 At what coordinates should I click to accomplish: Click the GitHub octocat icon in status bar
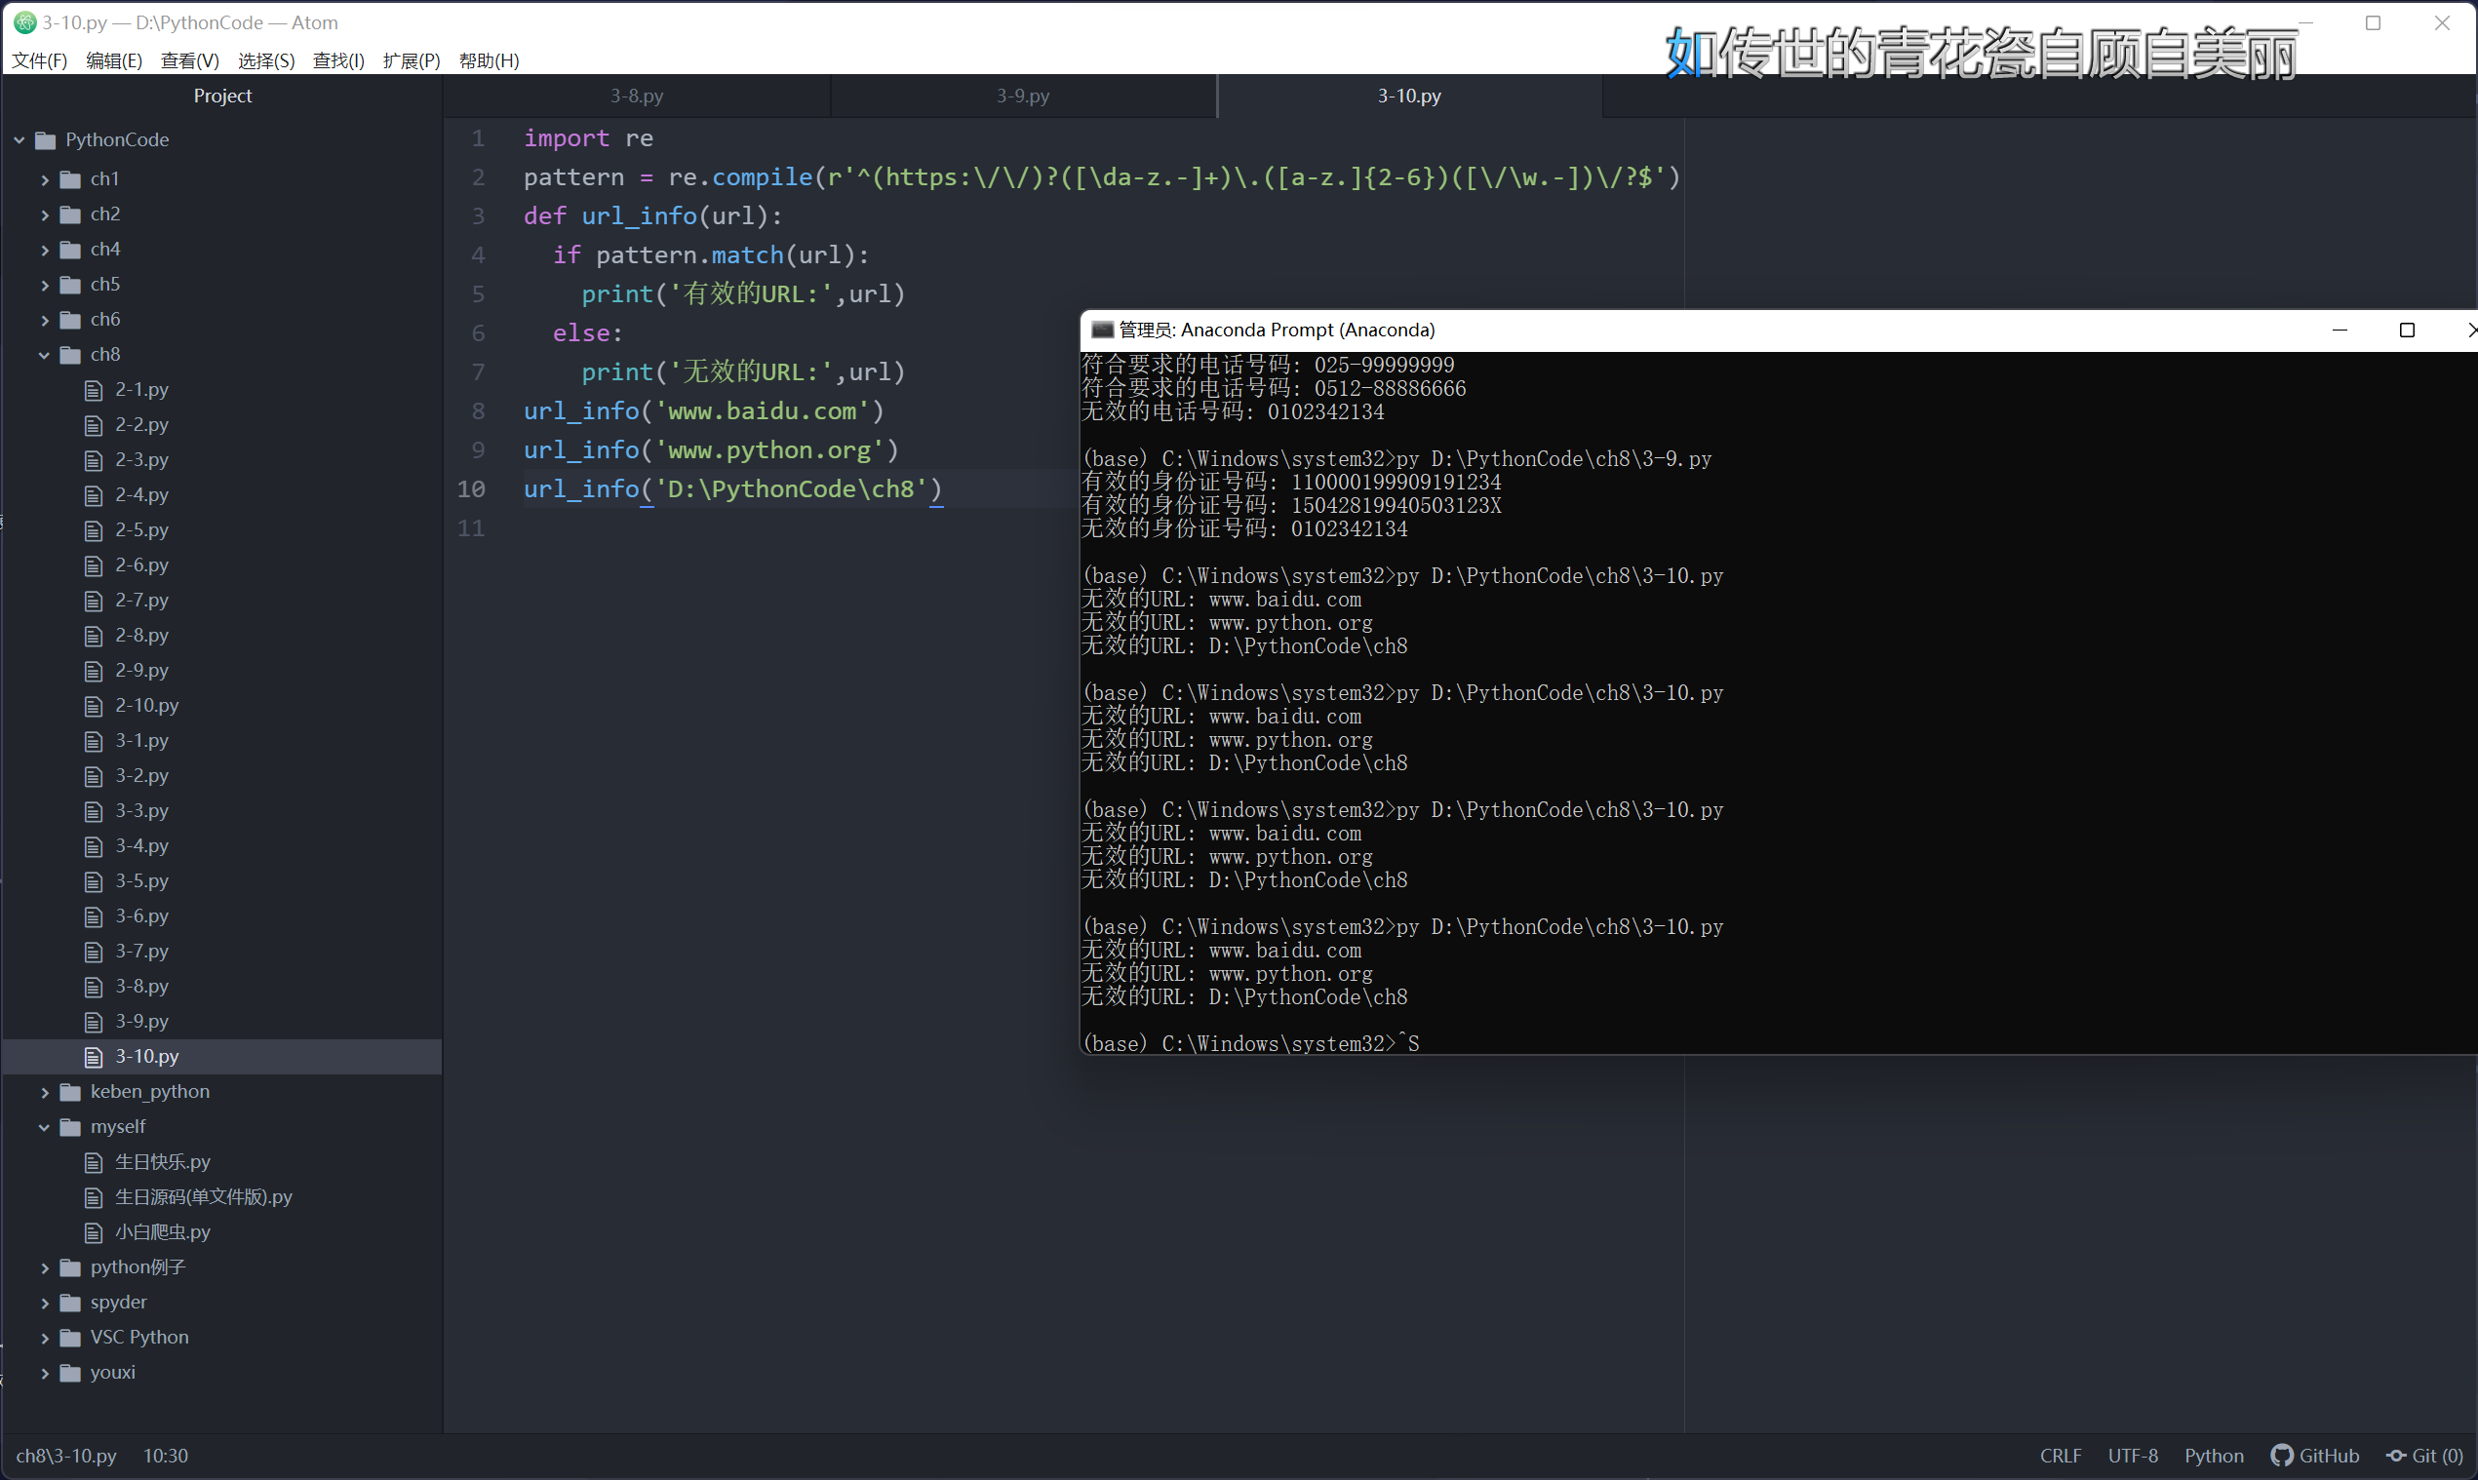coord(2281,1456)
